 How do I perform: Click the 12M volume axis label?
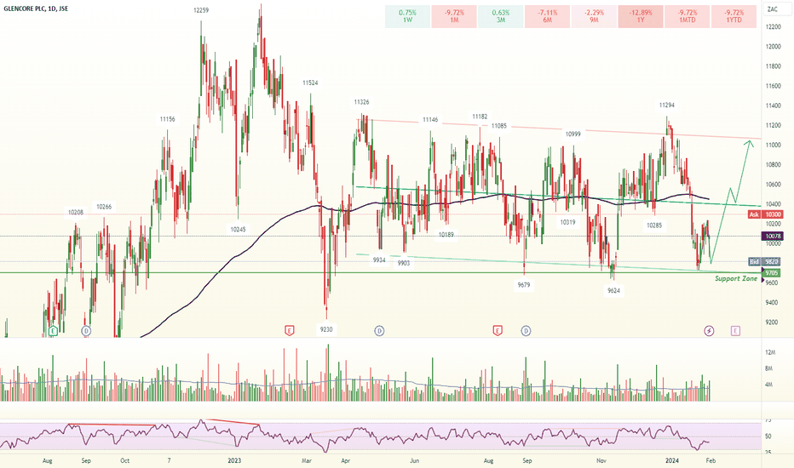769,352
